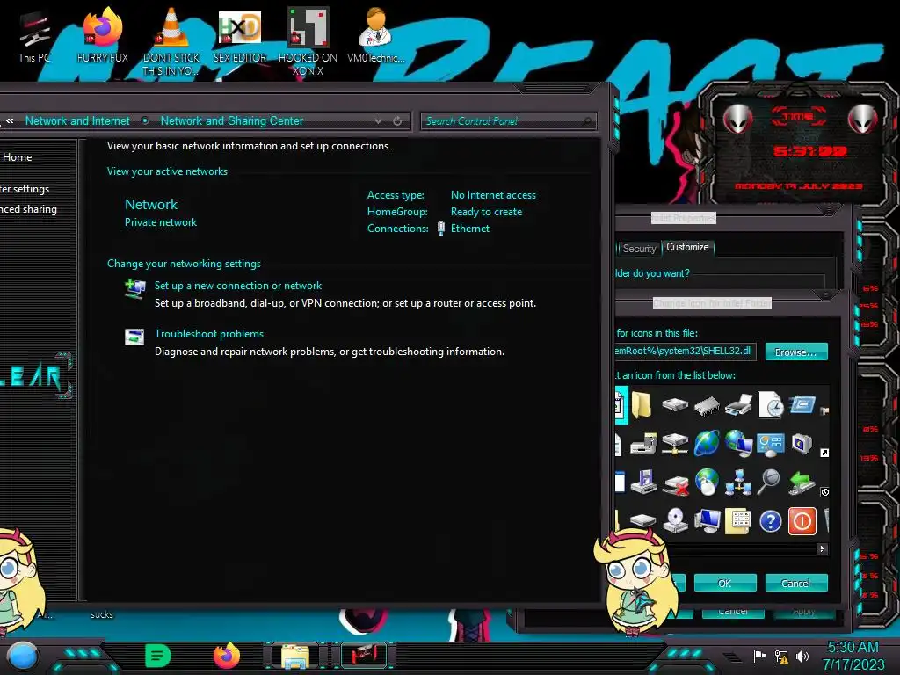The image size is (900, 675).
Task: Go to Network and Internet breadcrumb
Action: click(77, 120)
